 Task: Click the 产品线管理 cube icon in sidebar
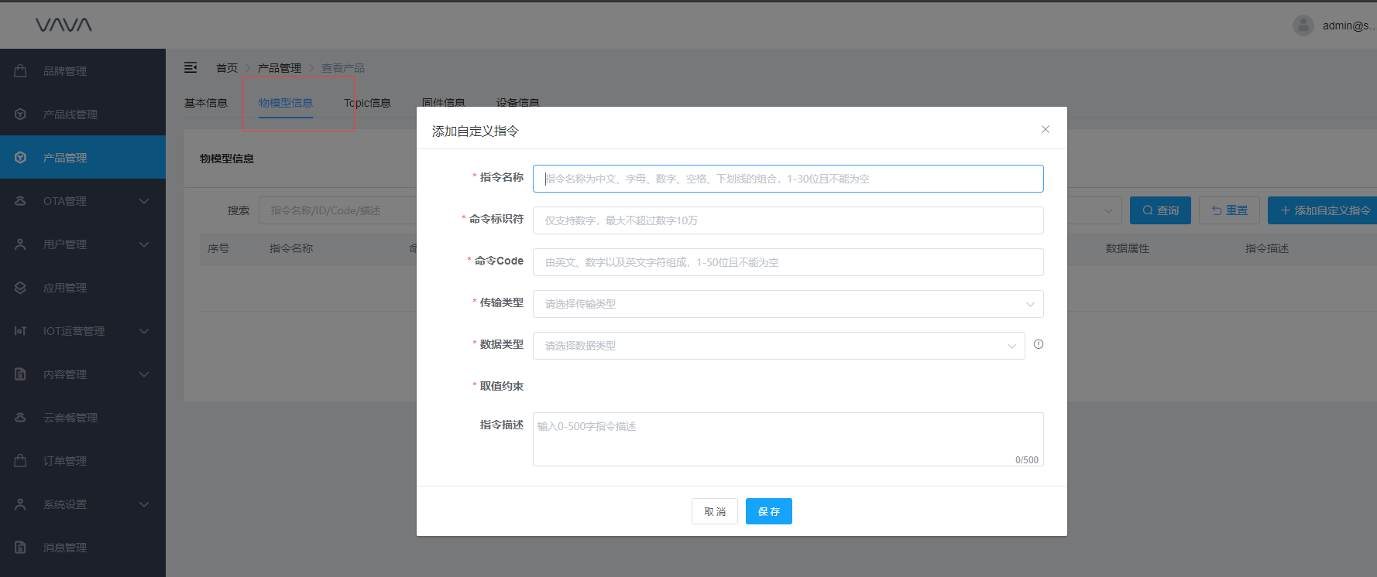[x=21, y=114]
